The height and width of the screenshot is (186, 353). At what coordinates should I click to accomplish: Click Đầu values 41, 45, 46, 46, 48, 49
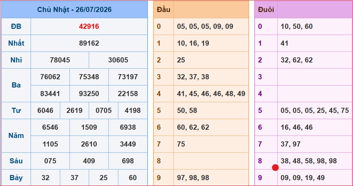[211, 94]
